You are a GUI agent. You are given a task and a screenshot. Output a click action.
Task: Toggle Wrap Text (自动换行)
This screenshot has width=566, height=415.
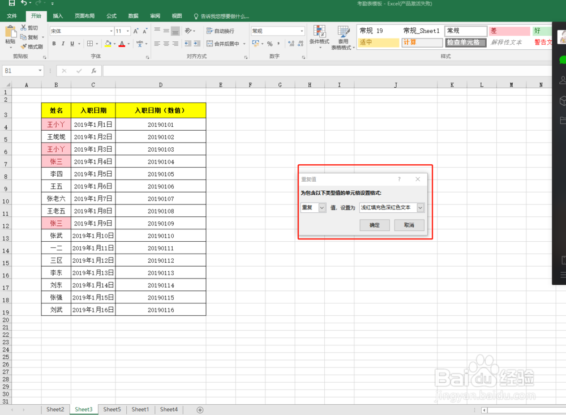221,31
